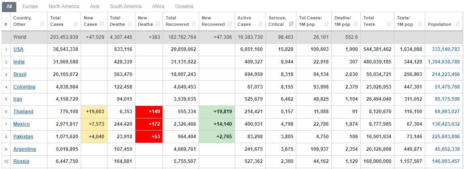
Task: Sort by Population column arrows
Action: click(x=458, y=24)
